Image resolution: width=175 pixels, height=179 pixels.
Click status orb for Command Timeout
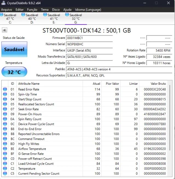5,139
